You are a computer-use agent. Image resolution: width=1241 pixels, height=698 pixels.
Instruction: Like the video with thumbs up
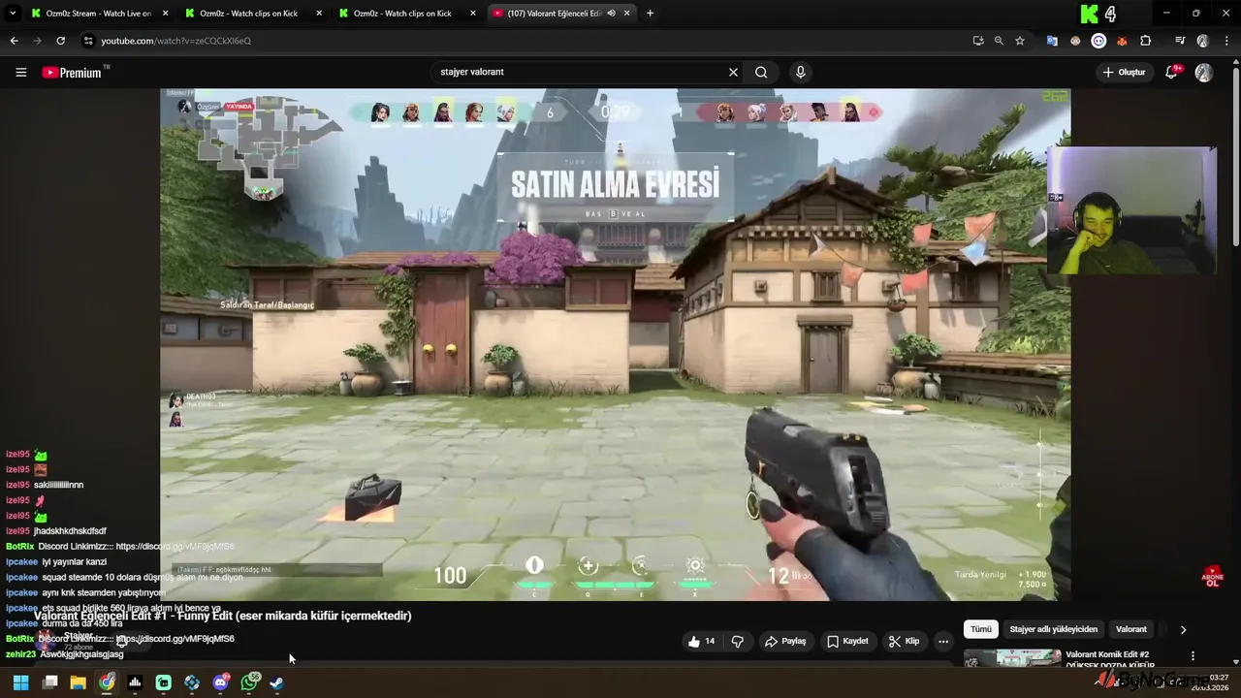click(x=702, y=641)
